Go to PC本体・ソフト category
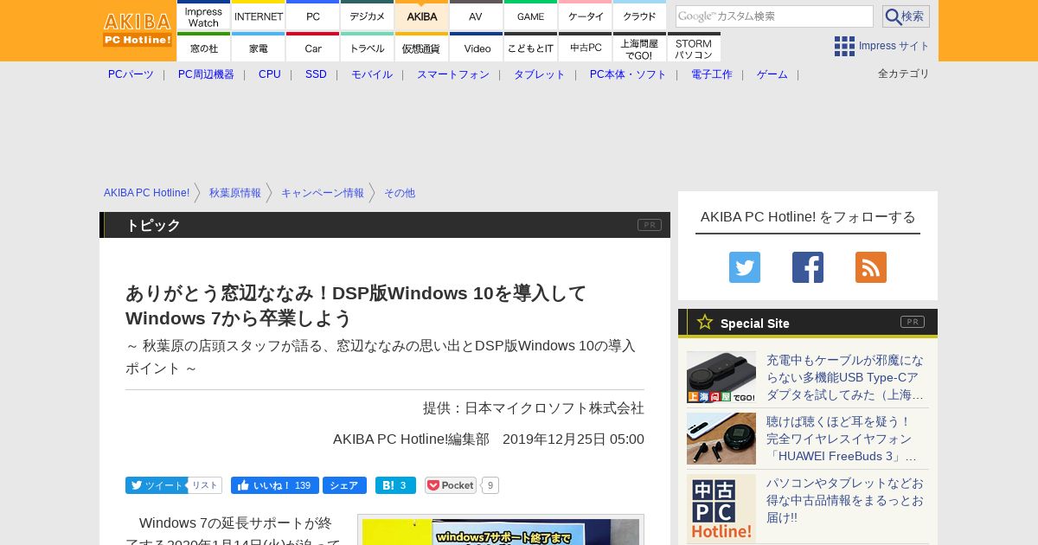The height and width of the screenshot is (545, 1038). click(x=628, y=74)
